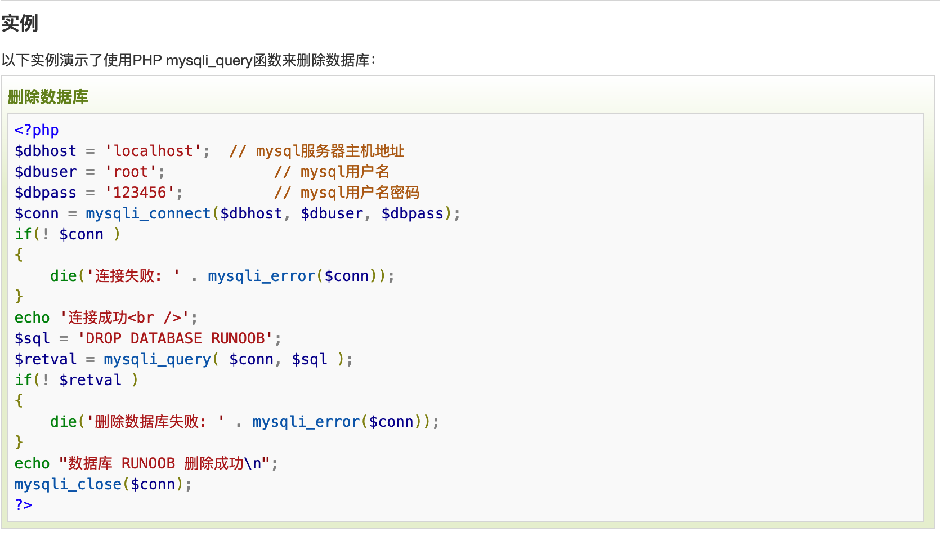This screenshot has width=940, height=536.
Task: Click the 'mysqli_query( $conn, $sql )' call
Action: tap(225, 359)
